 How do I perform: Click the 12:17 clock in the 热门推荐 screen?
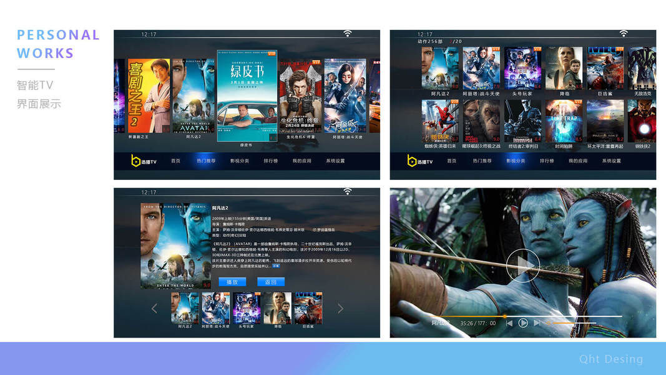[149, 34]
